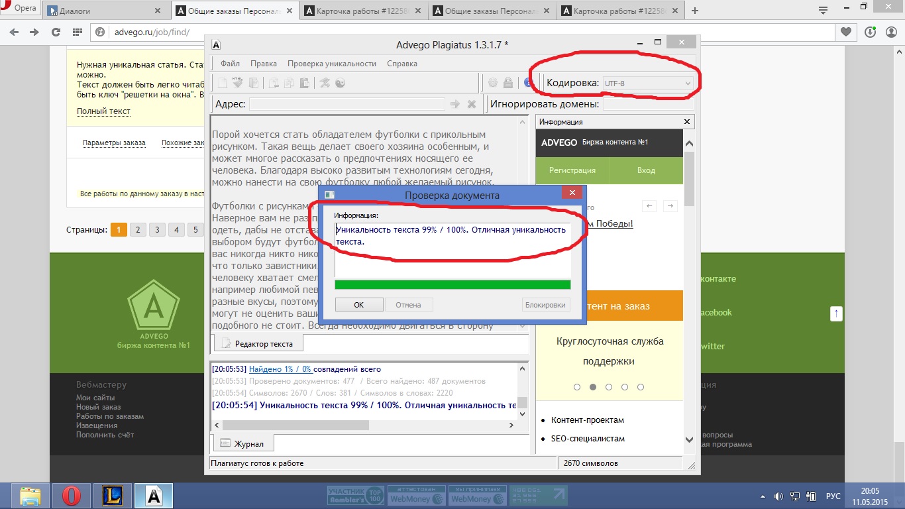Viewport: 905px width, 509px height.
Task: Select the fifth carousel dot in info panel
Action: [641, 387]
